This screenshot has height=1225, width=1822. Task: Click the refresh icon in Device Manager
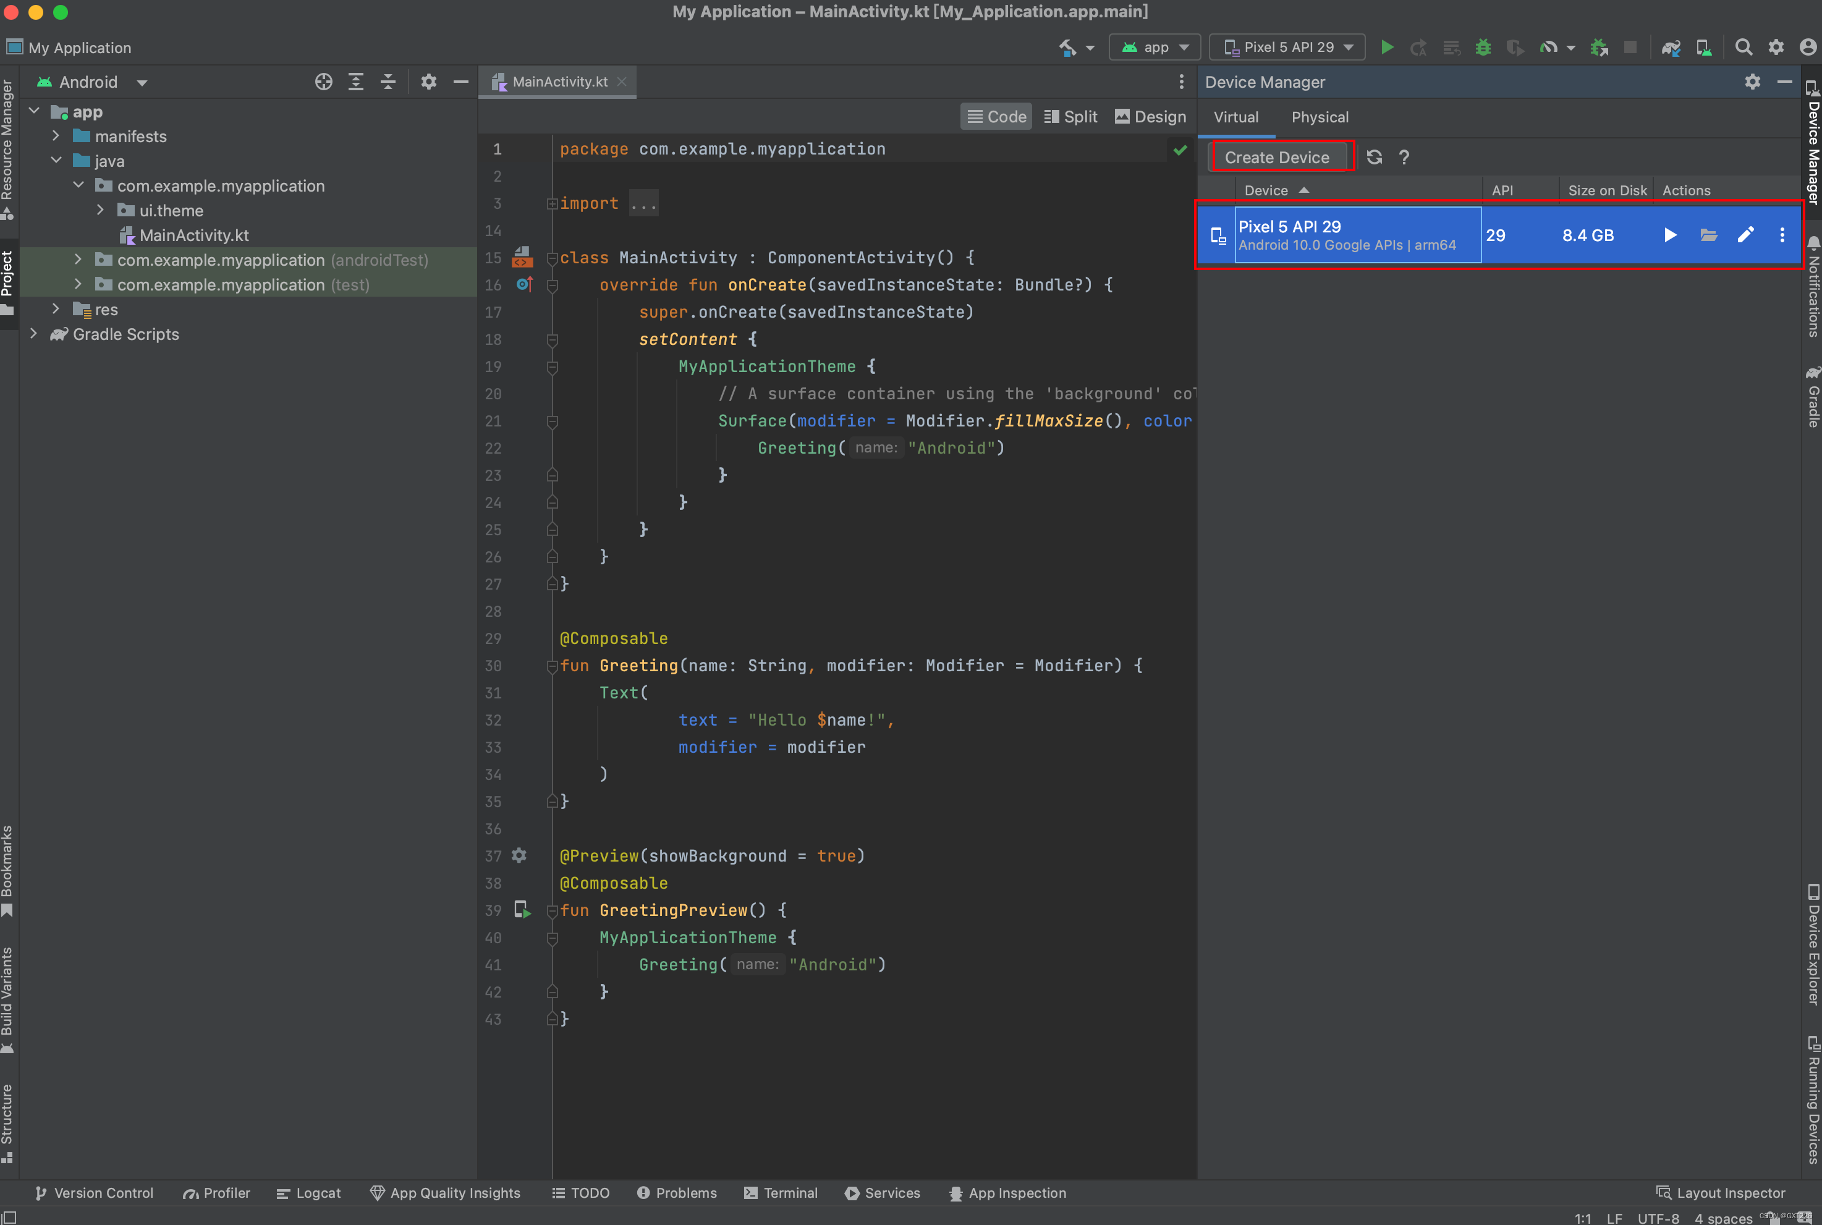pyautogui.click(x=1373, y=157)
